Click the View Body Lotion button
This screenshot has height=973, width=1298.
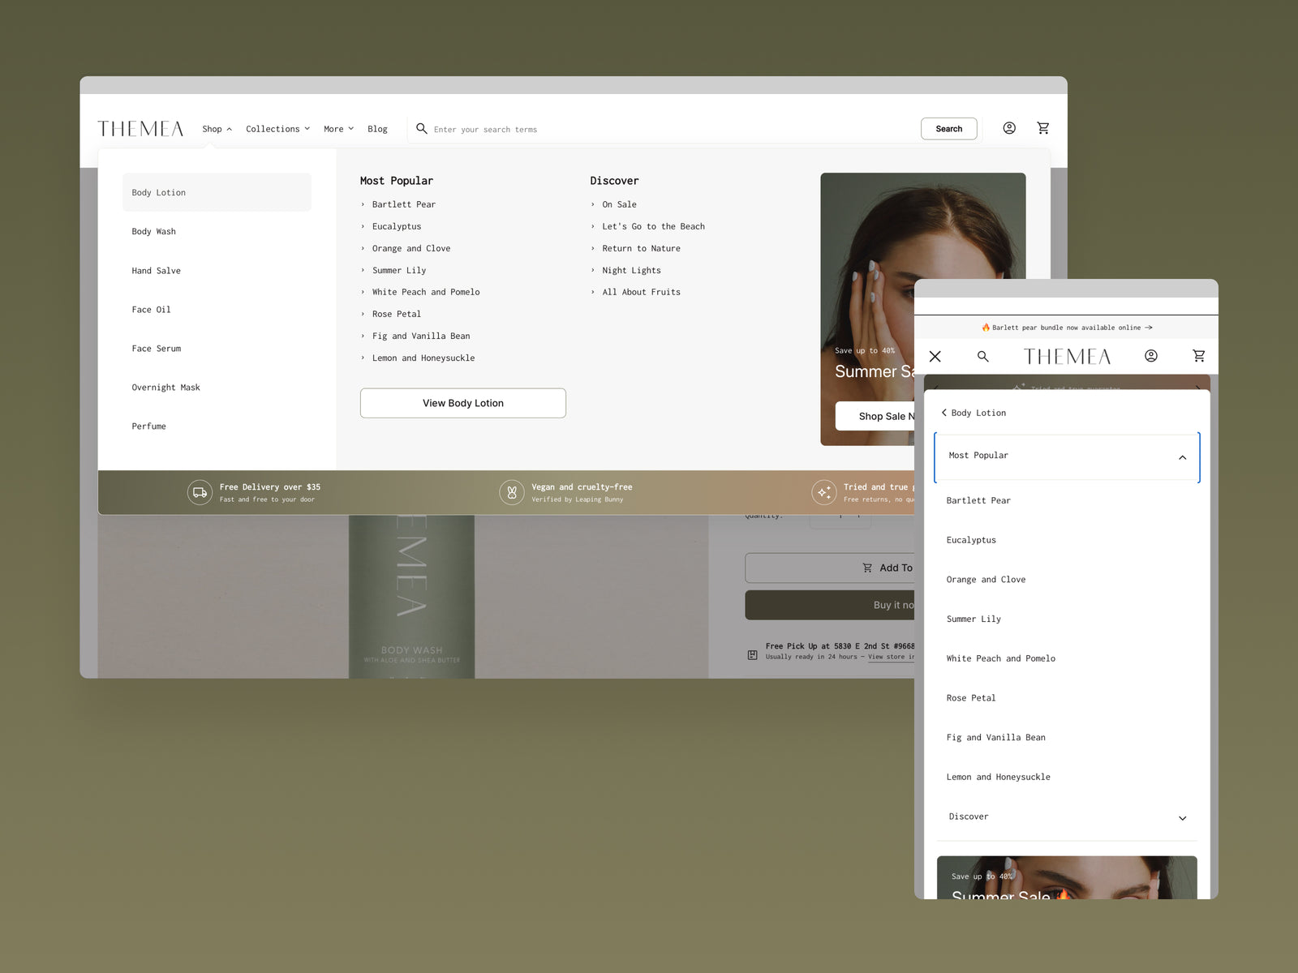click(462, 403)
